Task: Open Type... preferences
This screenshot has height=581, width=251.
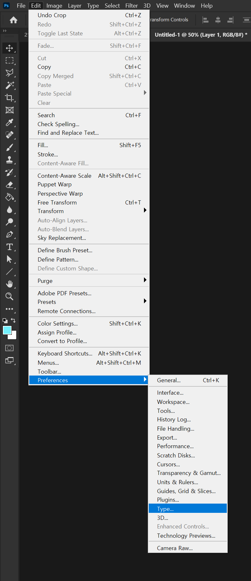Action: point(188,509)
